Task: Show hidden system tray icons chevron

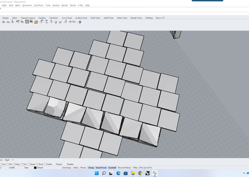Action: pos(244,173)
